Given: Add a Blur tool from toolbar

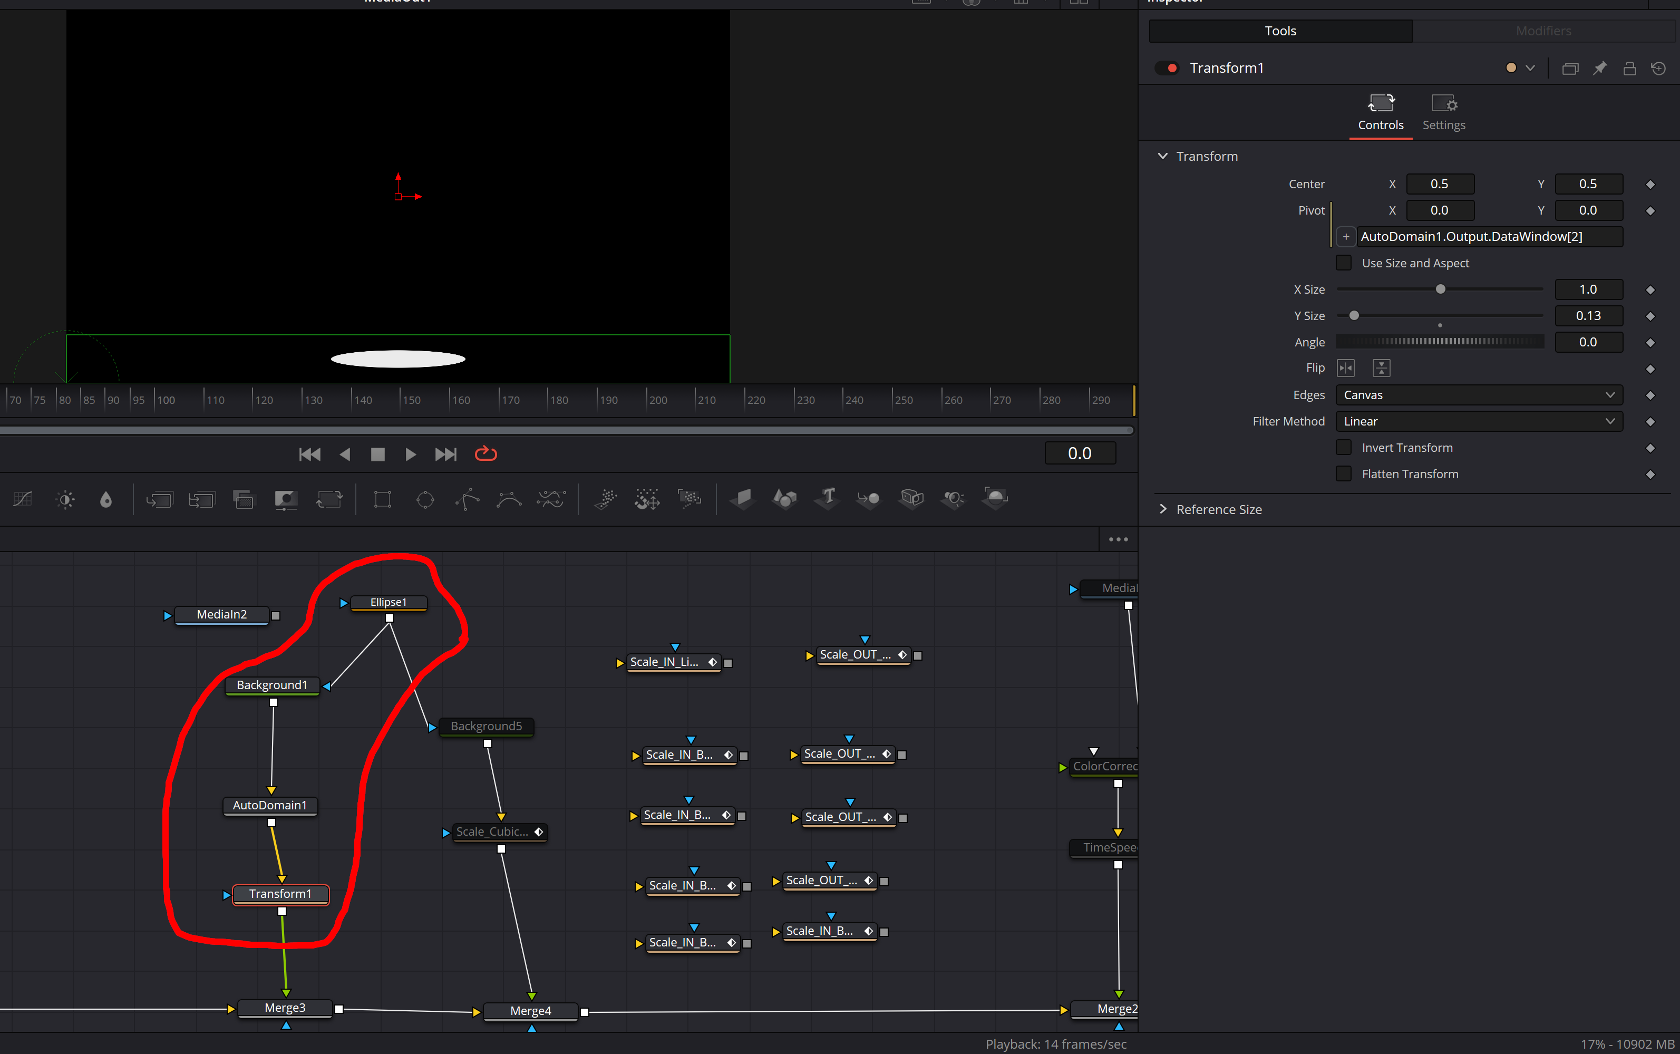Looking at the screenshot, I should [x=106, y=499].
